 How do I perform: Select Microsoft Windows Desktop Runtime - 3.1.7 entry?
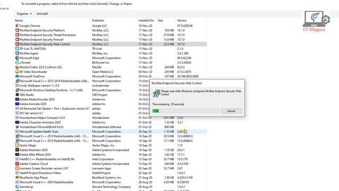click(x=51, y=90)
